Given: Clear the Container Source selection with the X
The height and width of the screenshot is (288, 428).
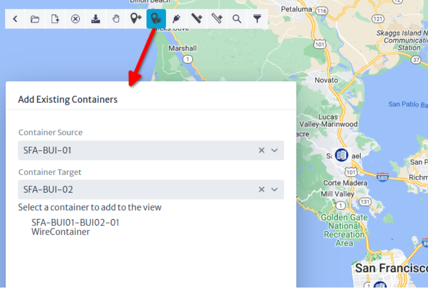Looking at the screenshot, I should (261, 150).
